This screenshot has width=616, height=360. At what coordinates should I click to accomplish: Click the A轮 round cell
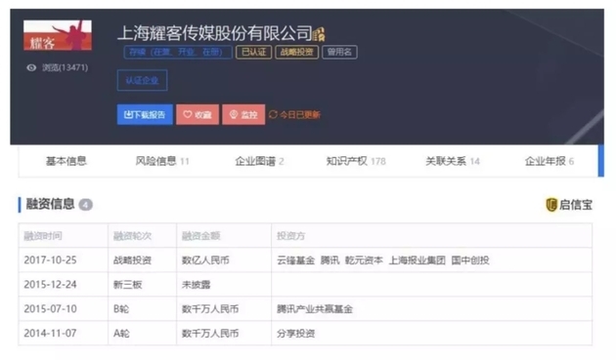(x=121, y=334)
